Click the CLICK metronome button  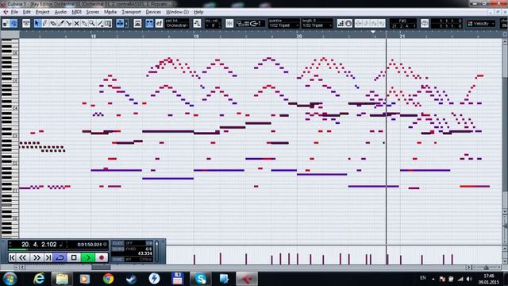(118, 243)
